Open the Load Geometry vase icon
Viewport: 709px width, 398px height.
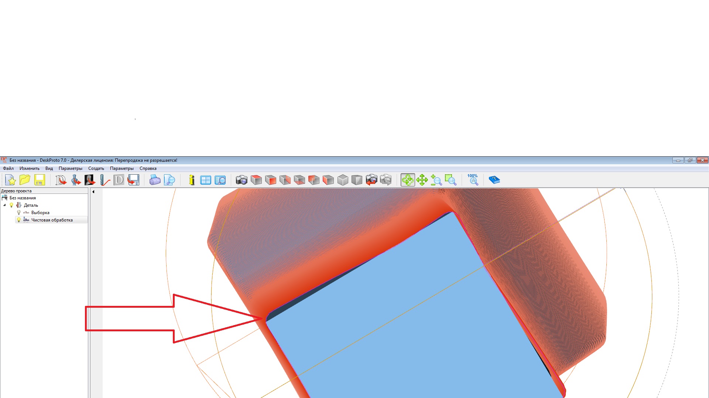pos(76,180)
